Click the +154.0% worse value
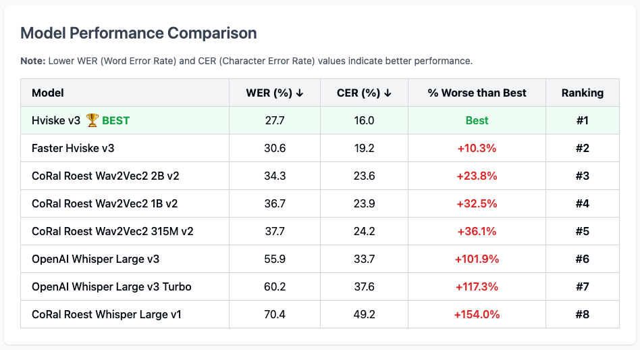The image size is (640, 350). tap(477, 314)
